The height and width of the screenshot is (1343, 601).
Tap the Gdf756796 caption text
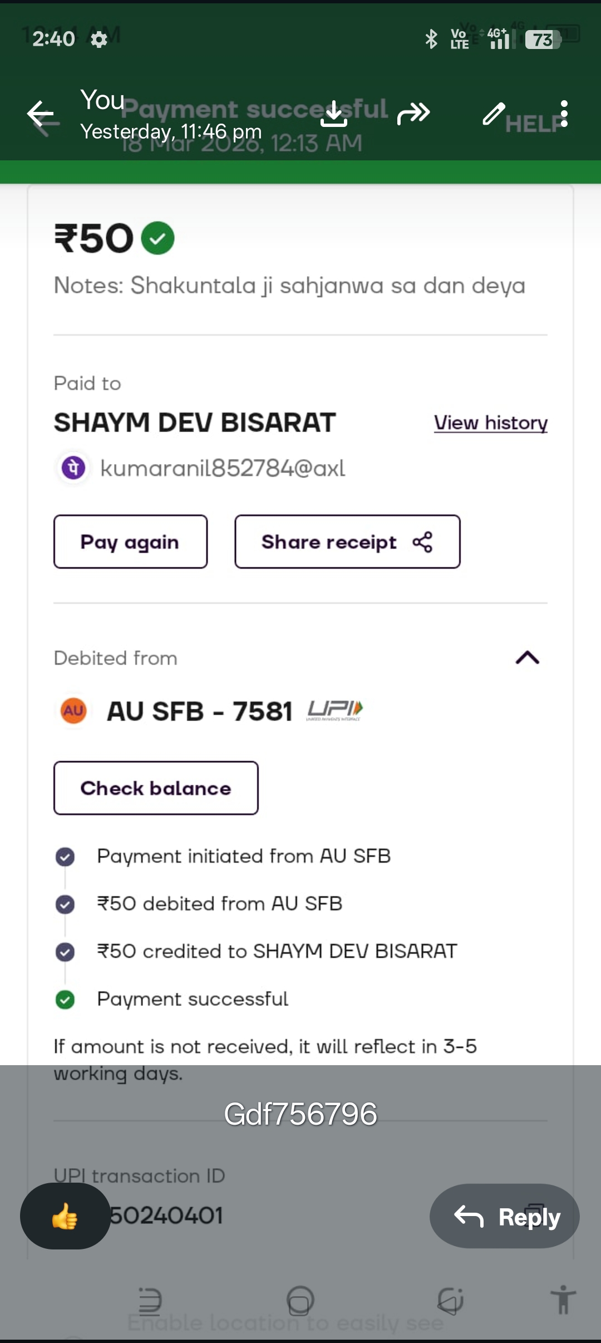click(x=300, y=1114)
